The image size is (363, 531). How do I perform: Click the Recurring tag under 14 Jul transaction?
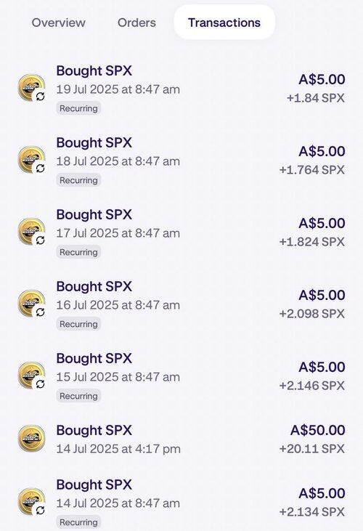[x=78, y=522]
